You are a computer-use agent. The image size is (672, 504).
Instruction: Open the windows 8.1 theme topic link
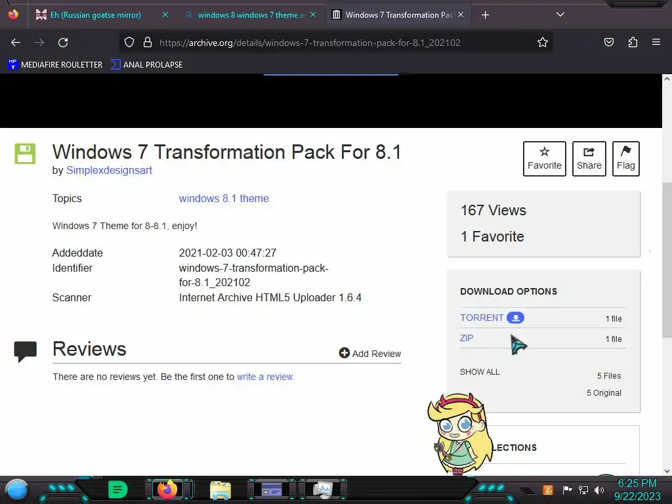click(x=224, y=198)
